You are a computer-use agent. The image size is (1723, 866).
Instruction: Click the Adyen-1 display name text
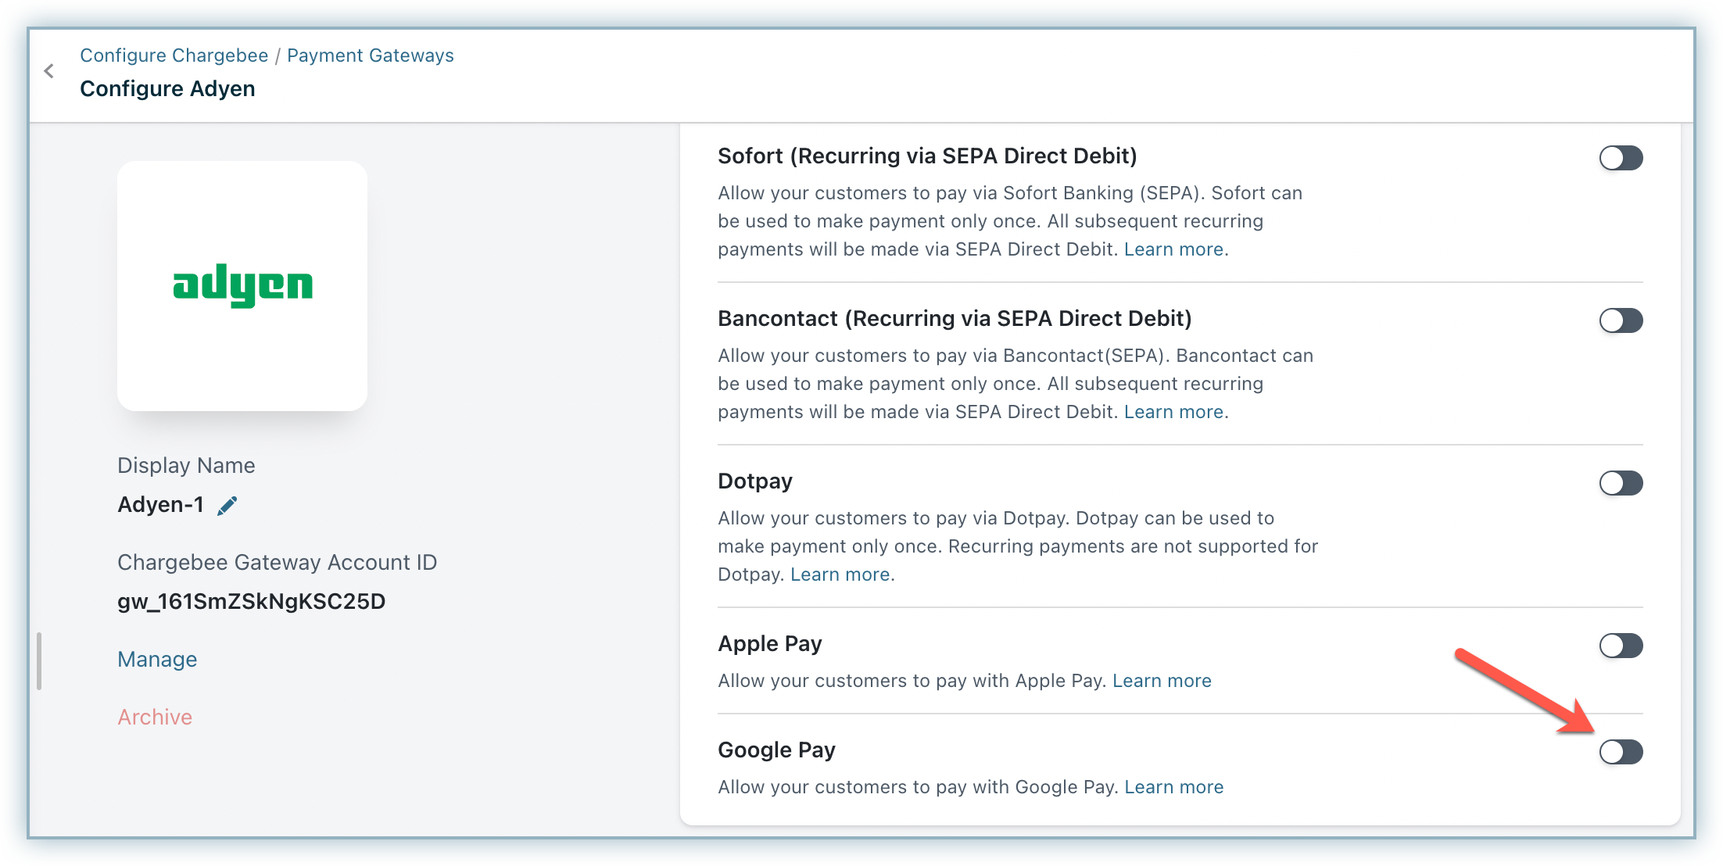[160, 505]
